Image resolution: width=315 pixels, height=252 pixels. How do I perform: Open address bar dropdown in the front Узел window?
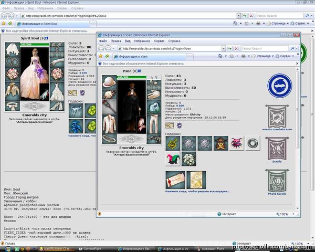224,48
